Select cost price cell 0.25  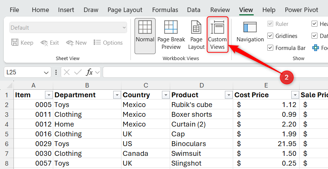click(266, 163)
